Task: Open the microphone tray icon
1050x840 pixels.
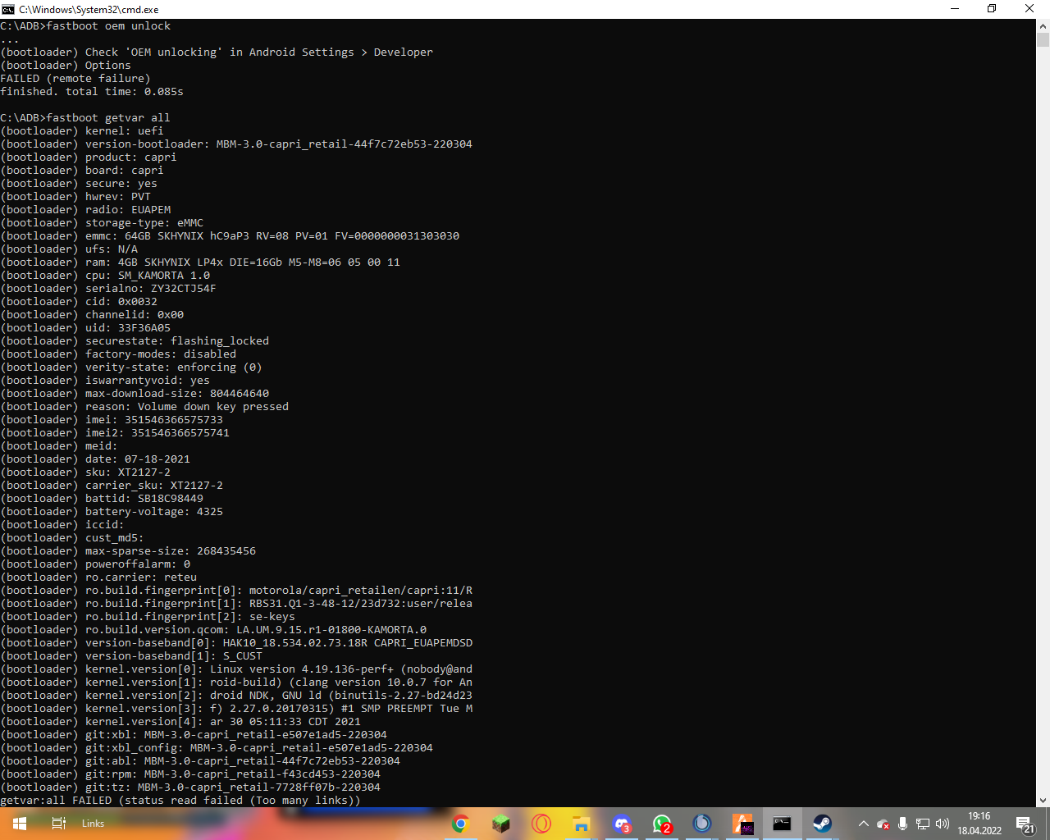Action: (902, 824)
